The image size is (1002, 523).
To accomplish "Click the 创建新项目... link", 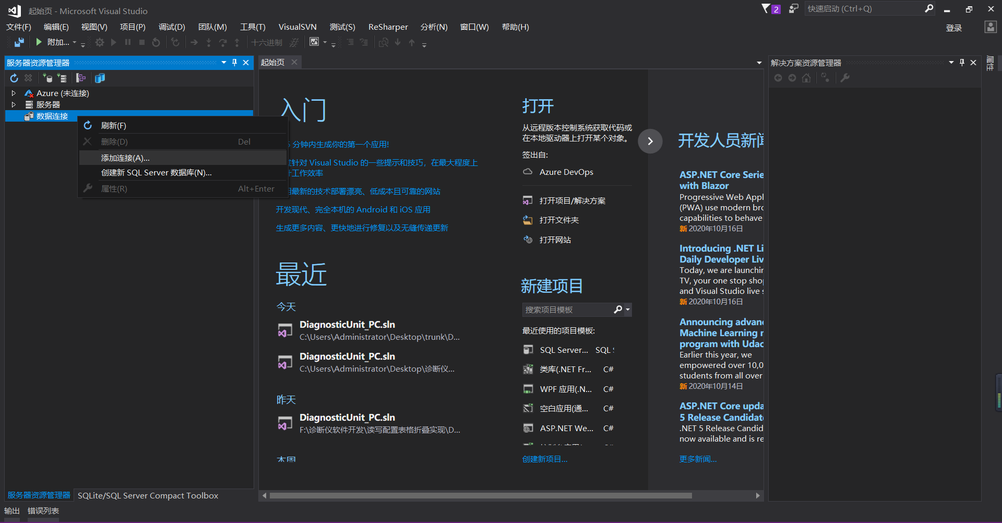I will [x=545, y=459].
